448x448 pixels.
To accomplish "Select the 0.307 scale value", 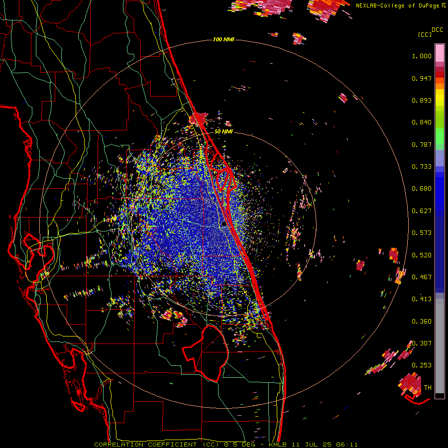I will click(x=422, y=343).
